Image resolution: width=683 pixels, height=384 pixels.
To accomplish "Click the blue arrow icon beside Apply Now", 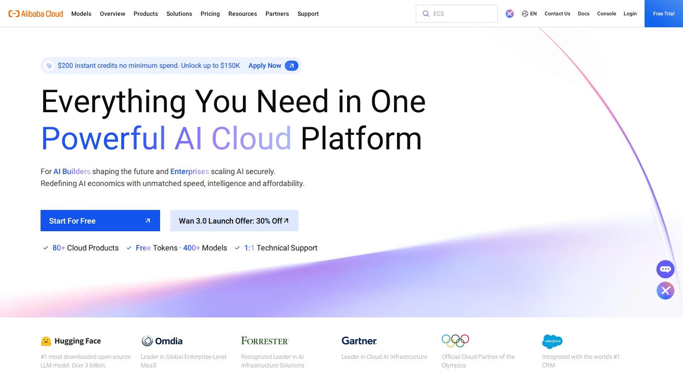I will click(292, 66).
